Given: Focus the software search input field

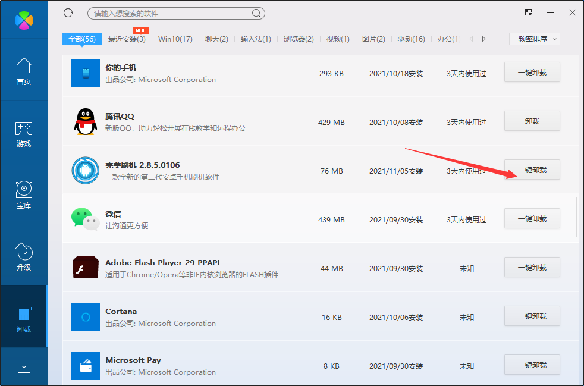Looking at the screenshot, I should 176,14.
